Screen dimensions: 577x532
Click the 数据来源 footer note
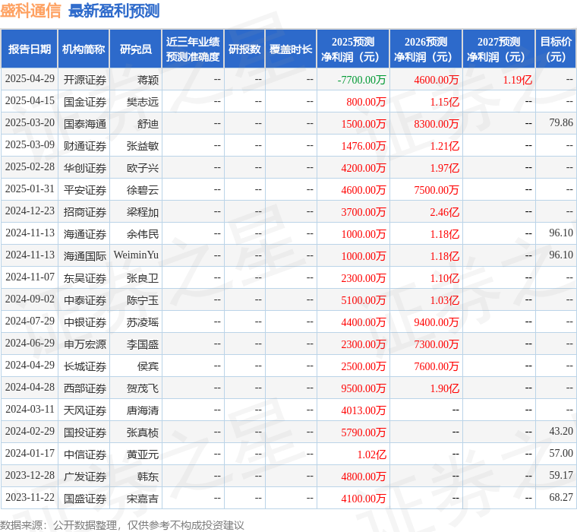pos(121,525)
